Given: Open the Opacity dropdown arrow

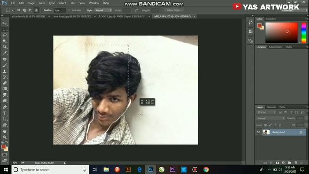Looking at the screenshot, I should (x=306, y=118).
